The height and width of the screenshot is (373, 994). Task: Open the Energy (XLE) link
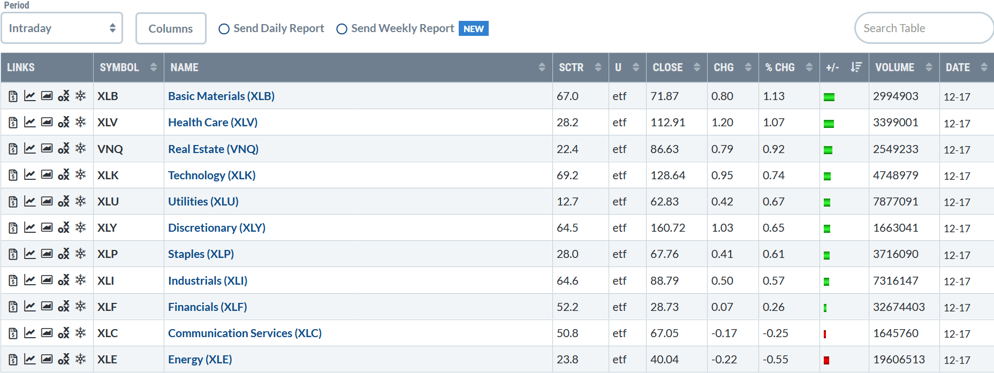pyautogui.click(x=200, y=360)
